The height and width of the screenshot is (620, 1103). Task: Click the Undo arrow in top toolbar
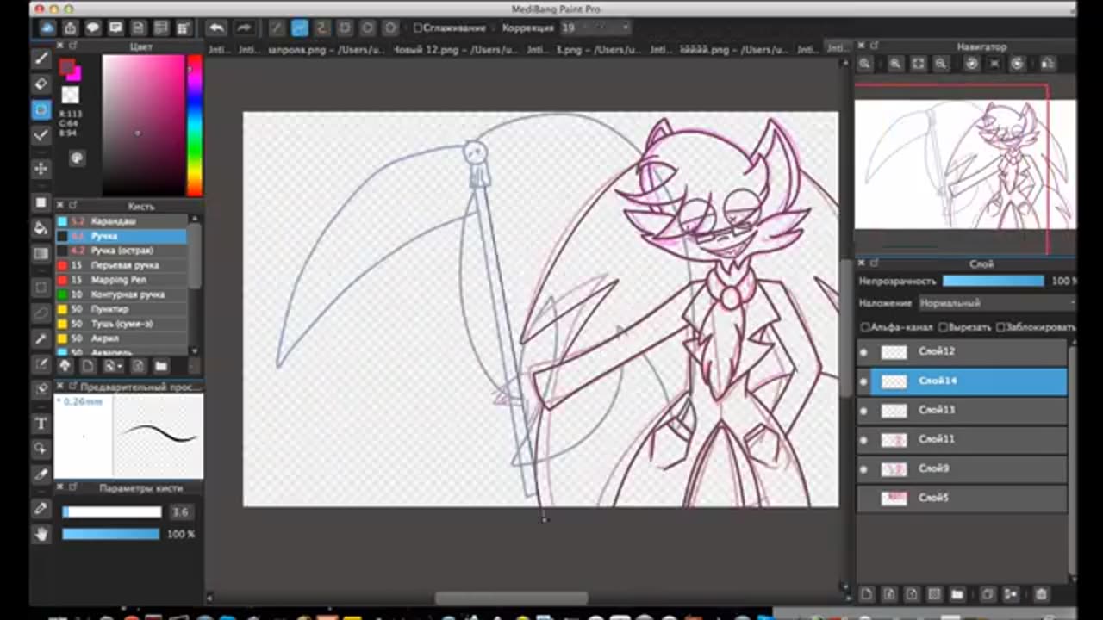[216, 28]
